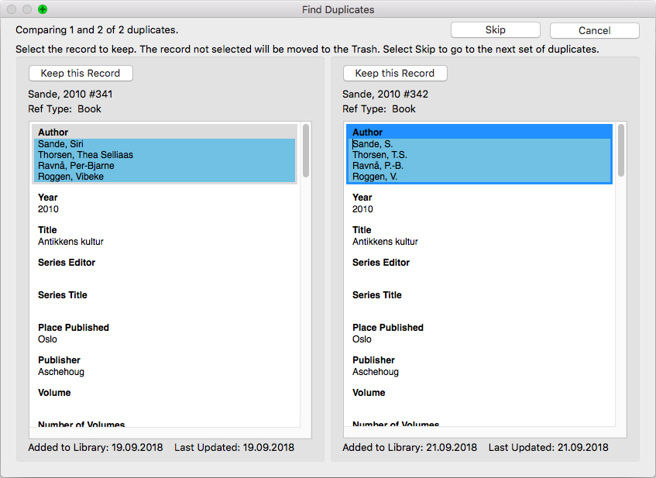Select author 'Thorsen, Thea Selliaas'
This screenshot has height=478, width=656.
(x=85, y=155)
